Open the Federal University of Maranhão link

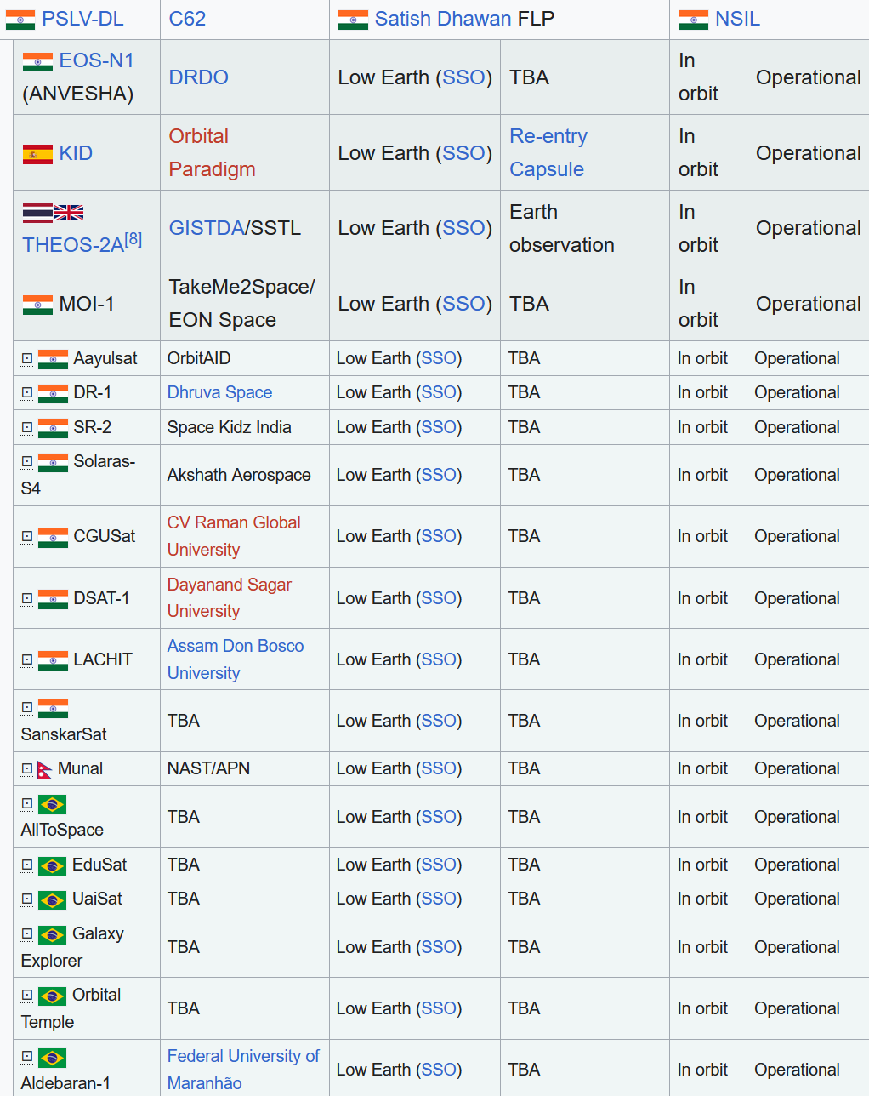tap(243, 1070)
